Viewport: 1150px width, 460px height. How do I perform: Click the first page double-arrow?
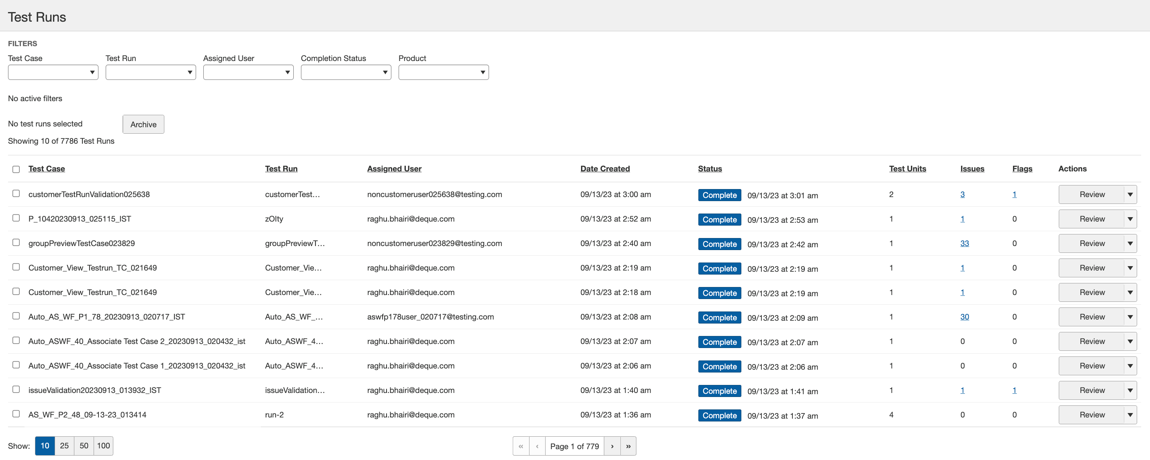point(520,446)
